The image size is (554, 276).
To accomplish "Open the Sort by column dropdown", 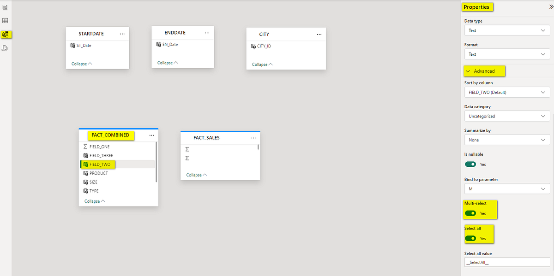I will [506, 92].
